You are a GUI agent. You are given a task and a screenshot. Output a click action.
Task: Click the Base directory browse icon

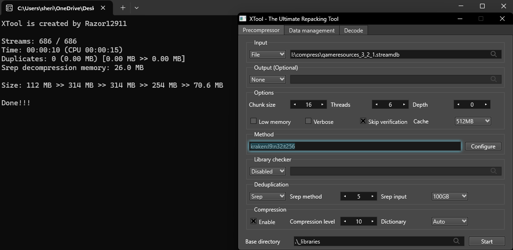coord(456,241)
